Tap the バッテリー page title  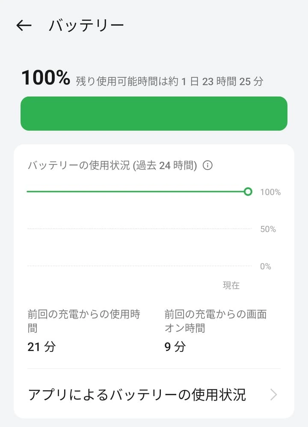tap(86, 26)
